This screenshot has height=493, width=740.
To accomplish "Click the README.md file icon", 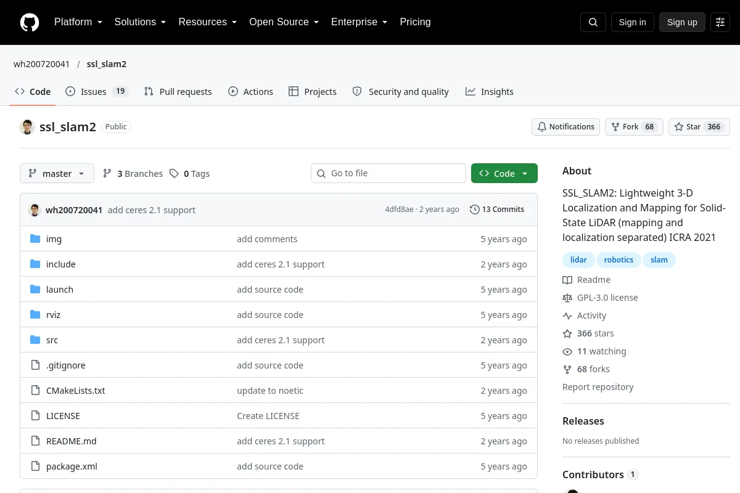I will [x=35, y=441].
